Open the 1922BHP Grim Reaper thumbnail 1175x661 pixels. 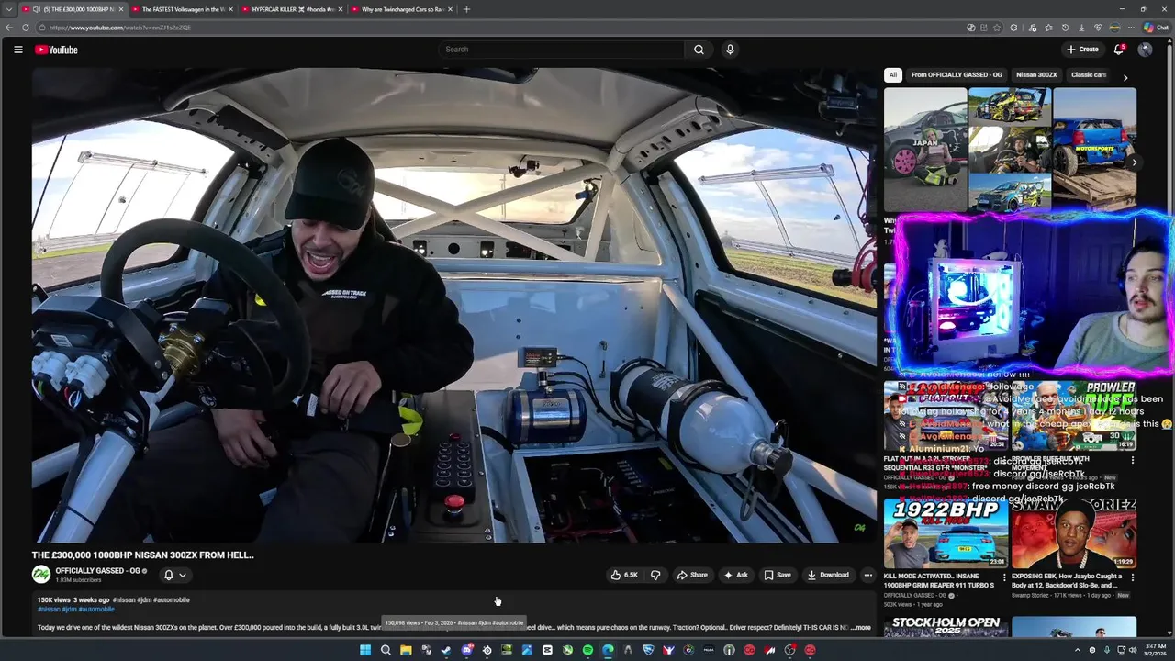[x=946, y=533]
